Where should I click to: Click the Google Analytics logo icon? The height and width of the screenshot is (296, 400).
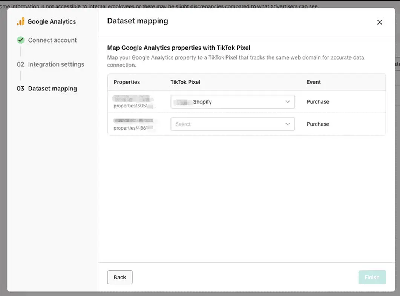pos(20,21)
